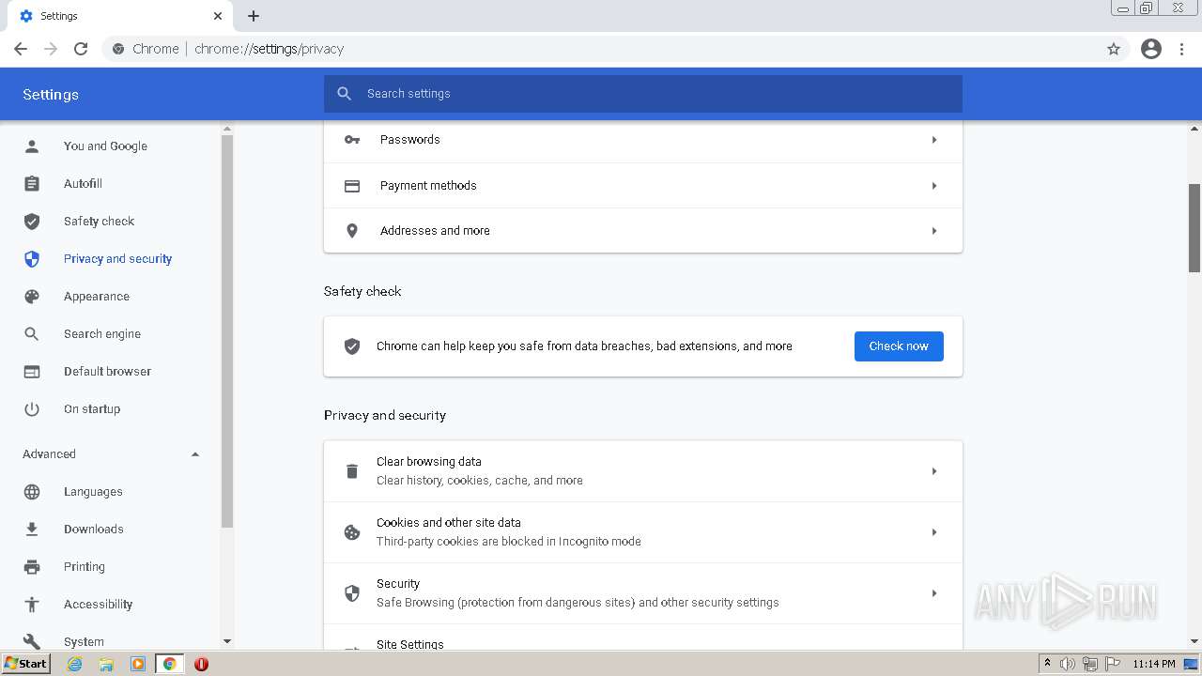Click the Autofill clipboard icon

pos(32,184)
